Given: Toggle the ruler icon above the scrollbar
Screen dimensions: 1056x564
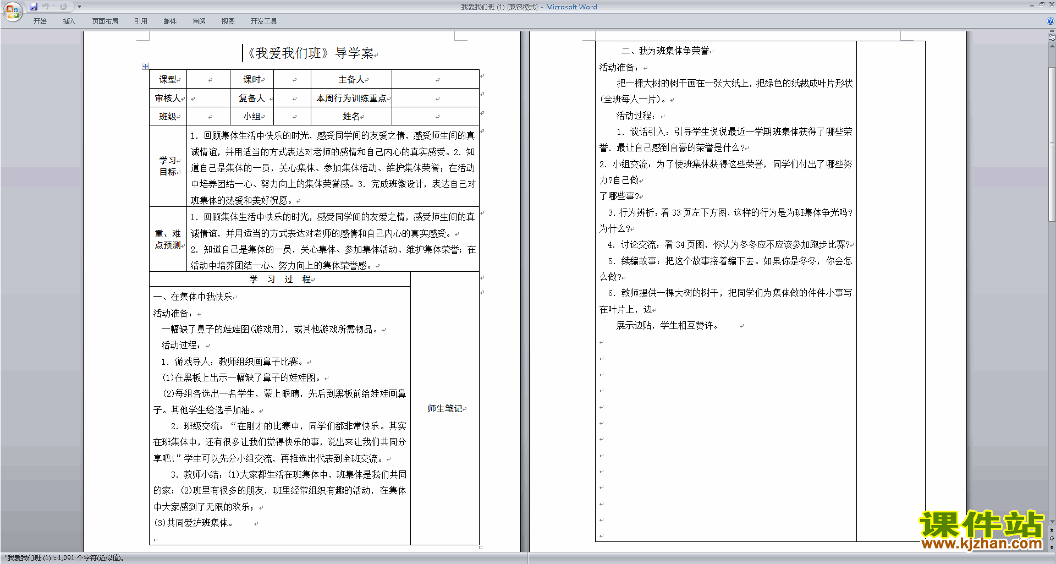Looking at the screenshot, I should 1052,37.
